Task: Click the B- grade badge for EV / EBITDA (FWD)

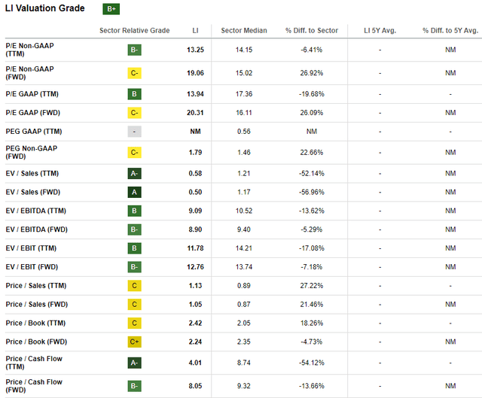Action: click(134, 229)
